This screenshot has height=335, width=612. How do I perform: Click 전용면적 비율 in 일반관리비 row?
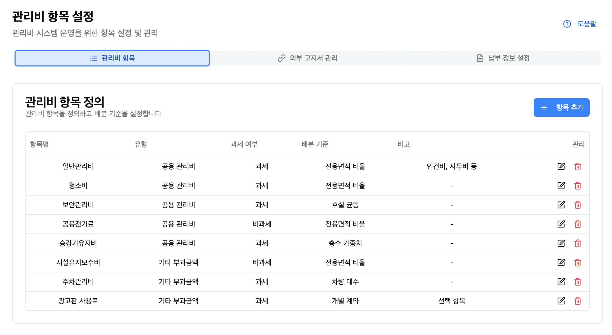coord(345,166)
